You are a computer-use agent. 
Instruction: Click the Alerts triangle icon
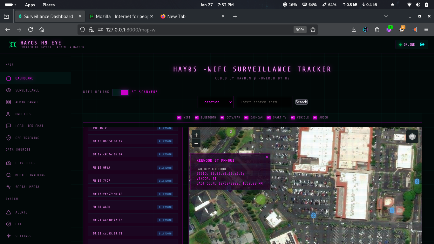point(9,212)
